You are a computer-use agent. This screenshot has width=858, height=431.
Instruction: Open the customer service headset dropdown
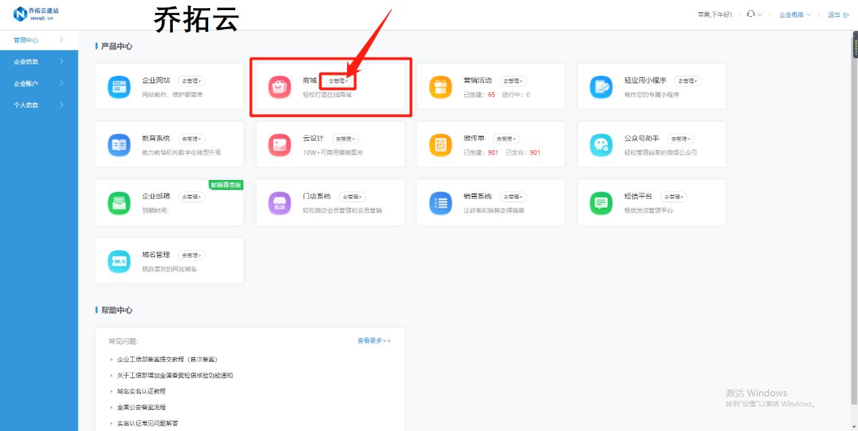(x=752, y=14)
